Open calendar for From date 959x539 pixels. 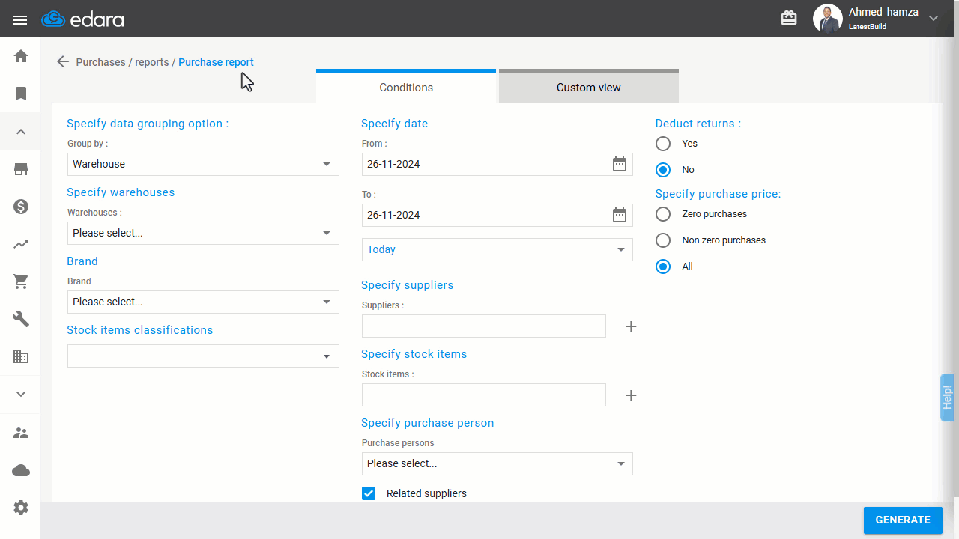(x=620, y=164)
